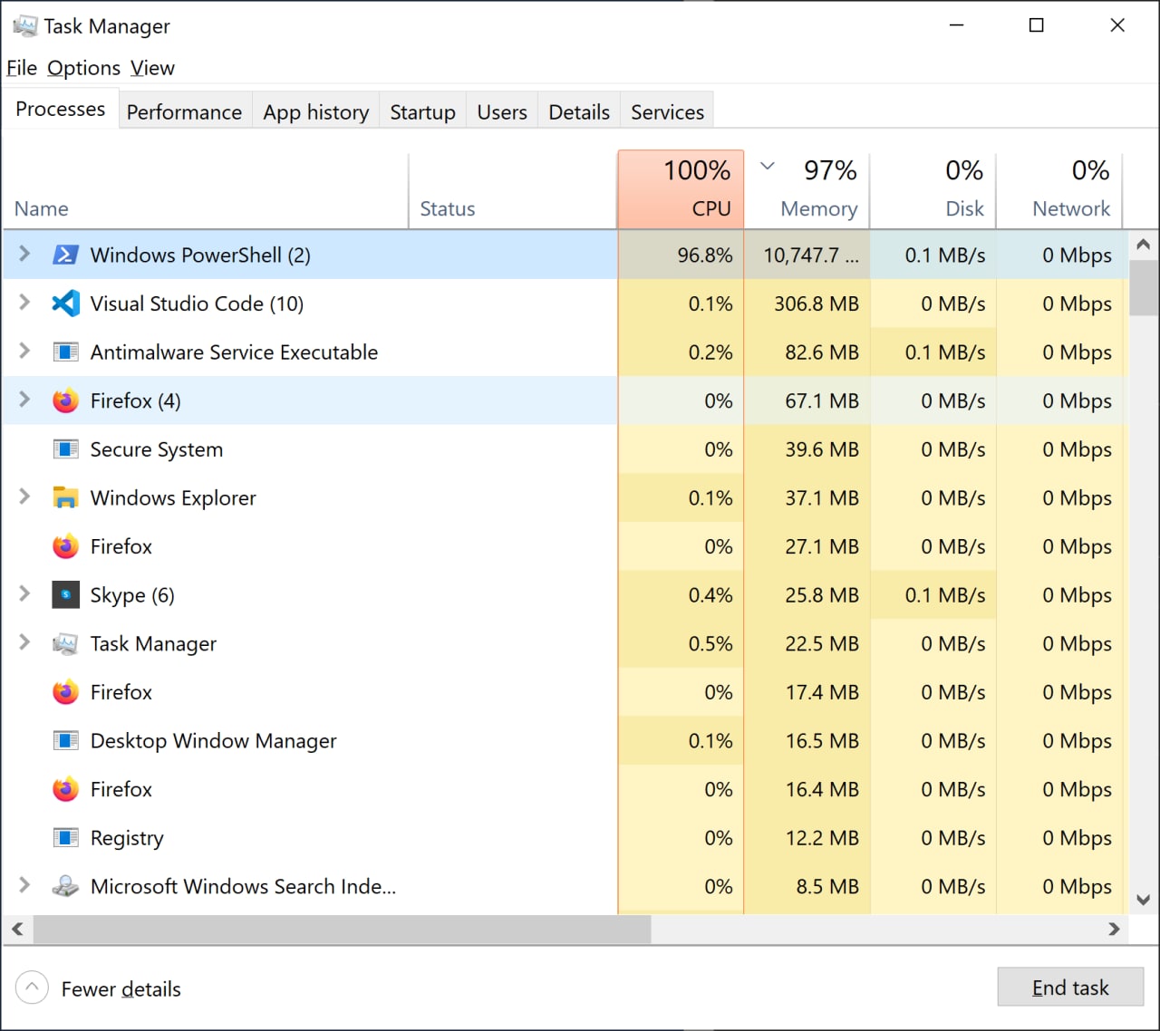Click the Windows Explorer folder icon
This screenshot has height=1031, width=1160.
pyautogui.click(x=65, y=497)
